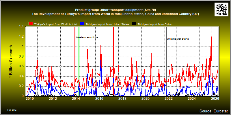Click the 'Western sanctions' annotation label
Viewport: 231px width, 115px height.
click(x=87, y=37)
